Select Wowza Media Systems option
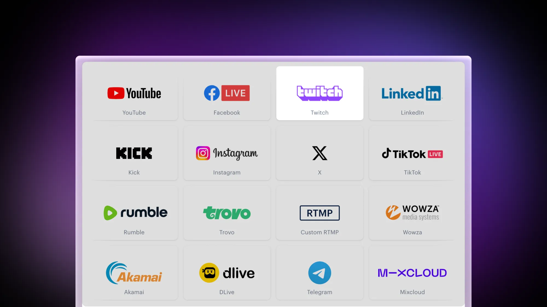The image size is (547, 307). [412, 213]
